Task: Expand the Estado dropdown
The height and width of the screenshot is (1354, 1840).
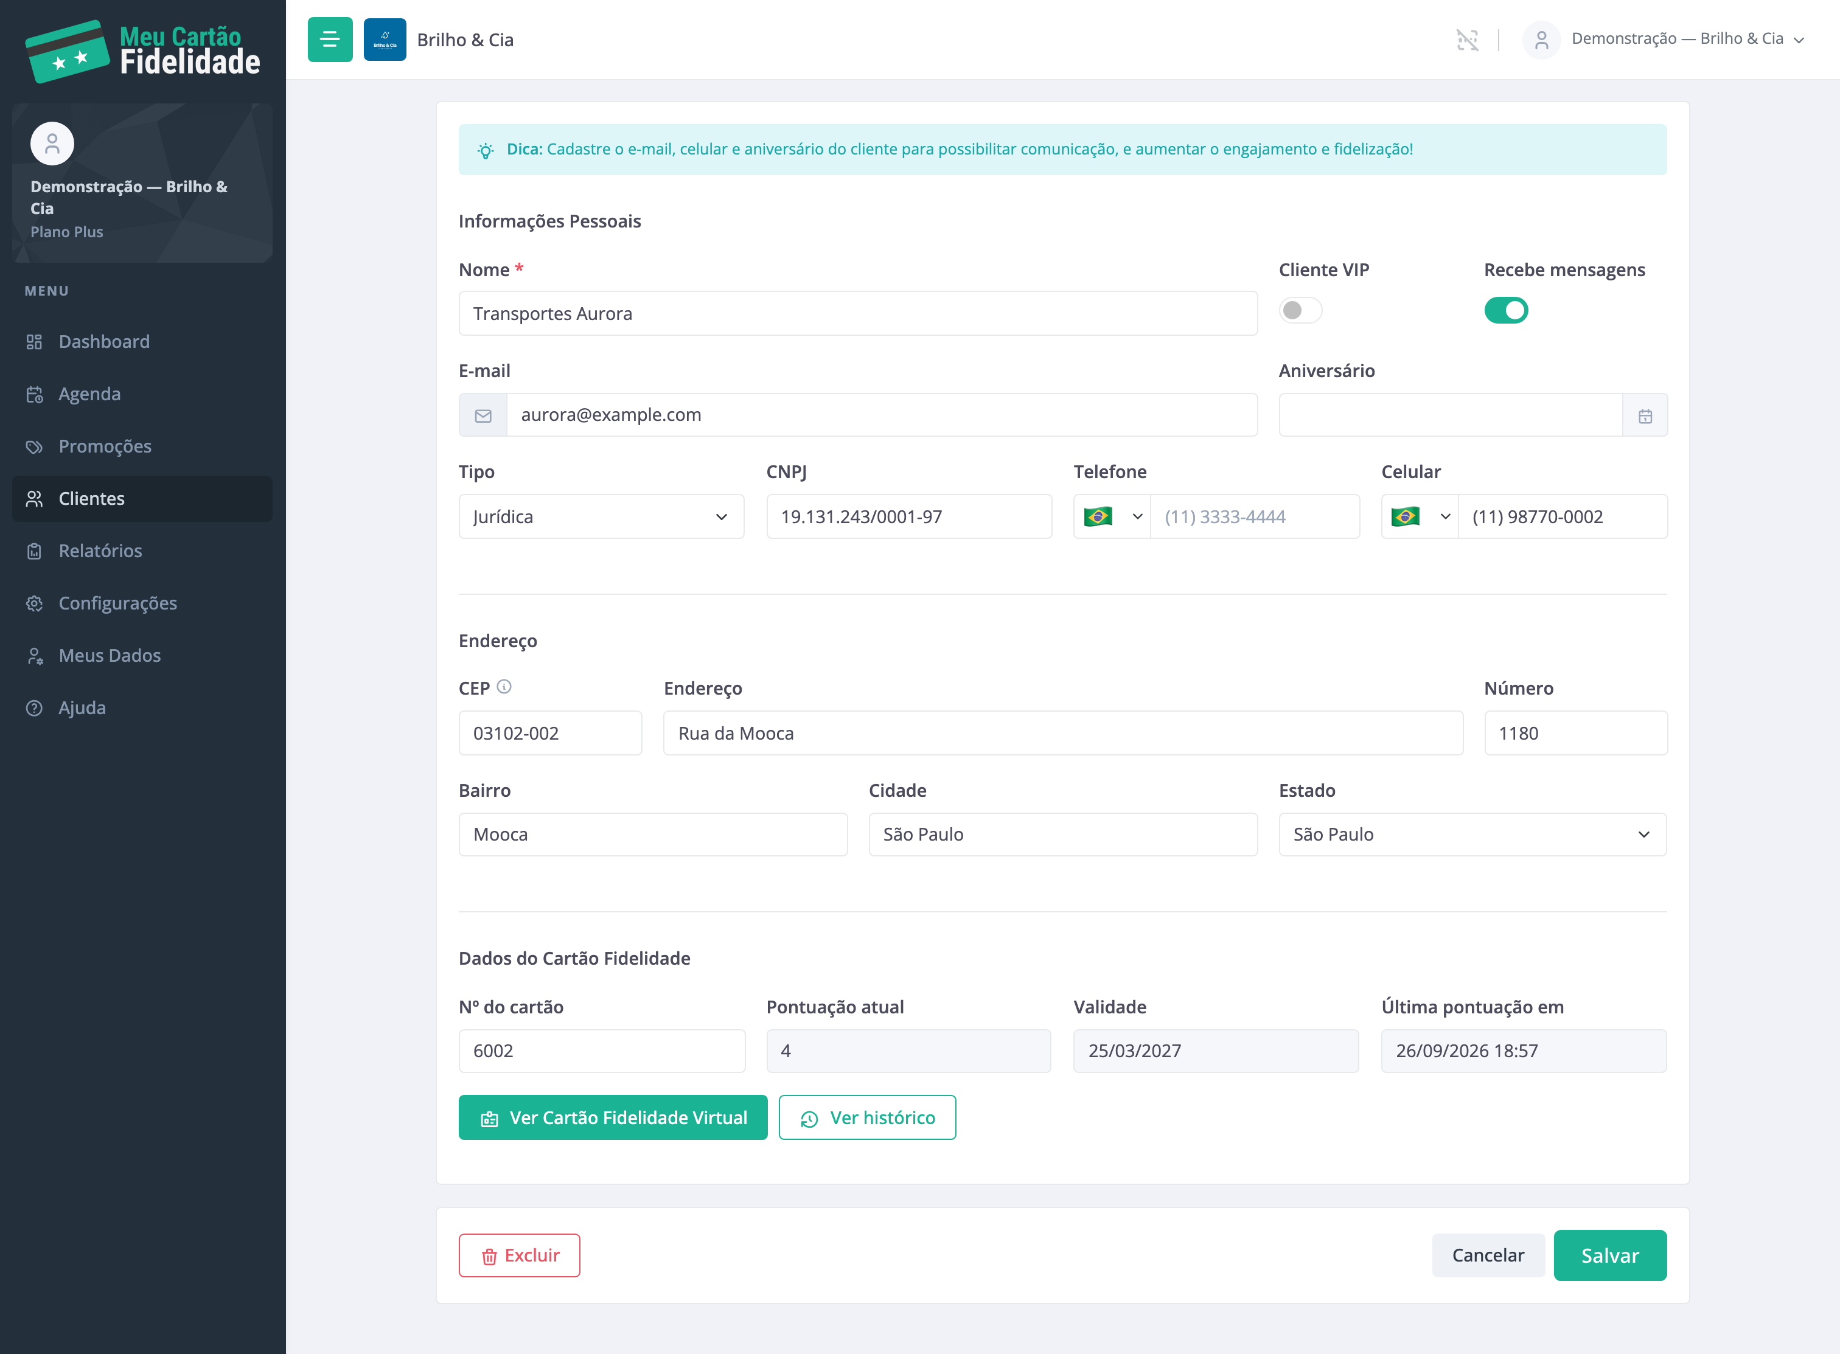Action: (1472, 835)
